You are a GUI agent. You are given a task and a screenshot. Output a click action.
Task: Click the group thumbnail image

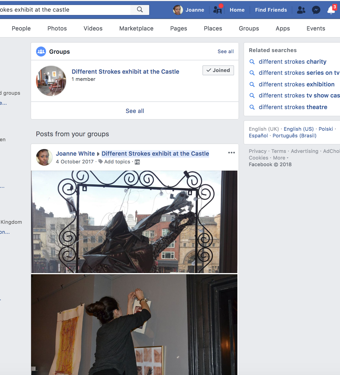click(x=51, y=81)
